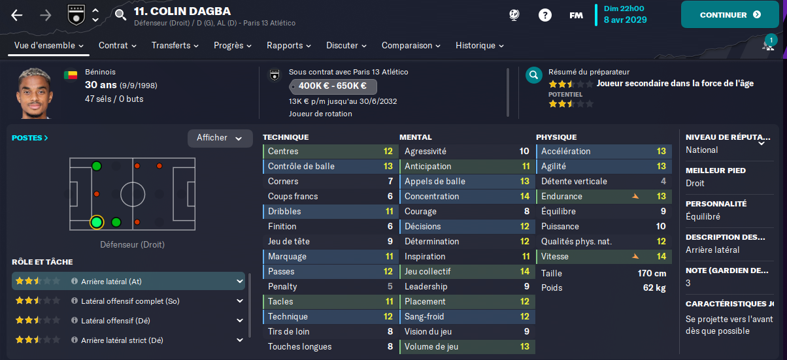Open the Postes link
The height and width of the screenshot is (360, 787).
point(30,138)
